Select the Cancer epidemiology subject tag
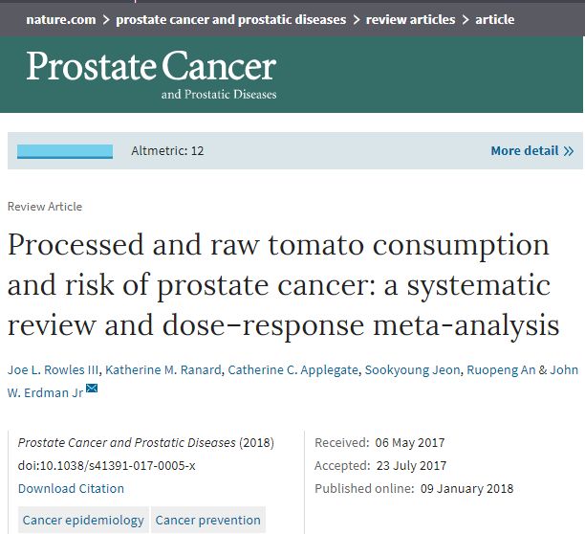 pos(83,521)
